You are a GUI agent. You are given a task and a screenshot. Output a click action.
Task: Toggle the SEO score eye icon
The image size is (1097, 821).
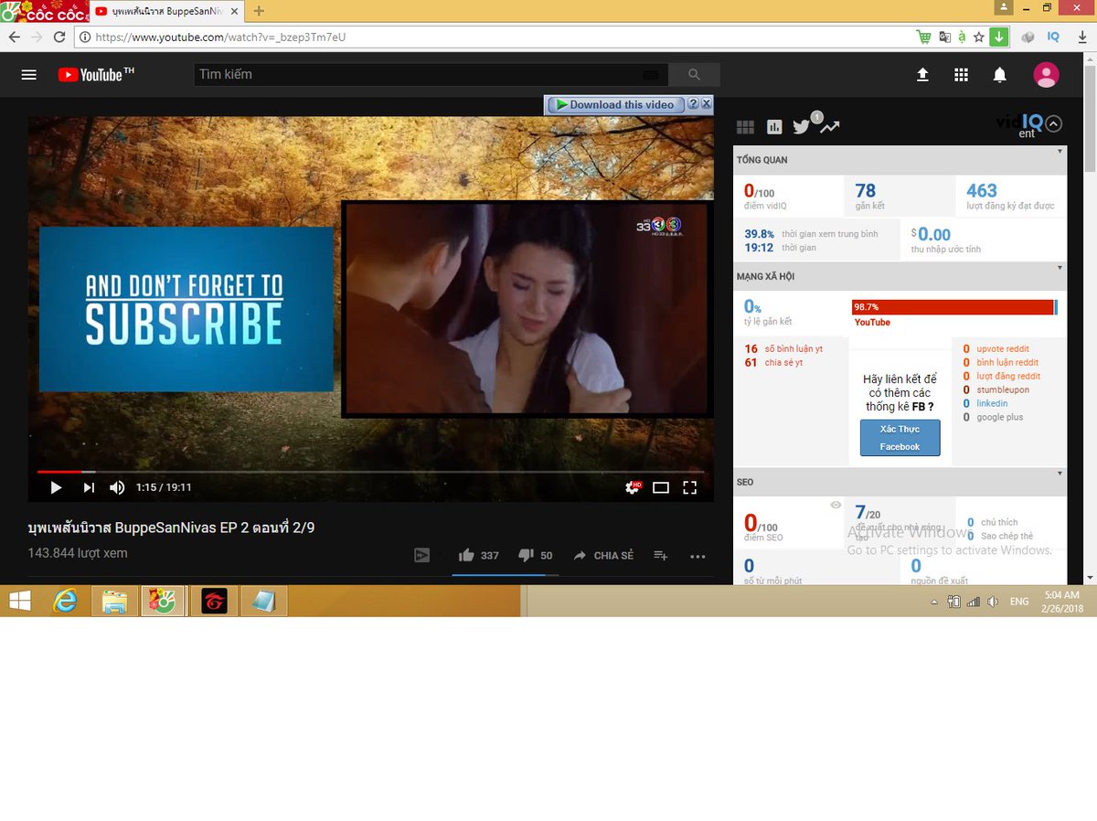pyautogui.click(x=836, y=505)
